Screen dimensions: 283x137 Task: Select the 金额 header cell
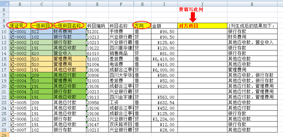point(164,26)
